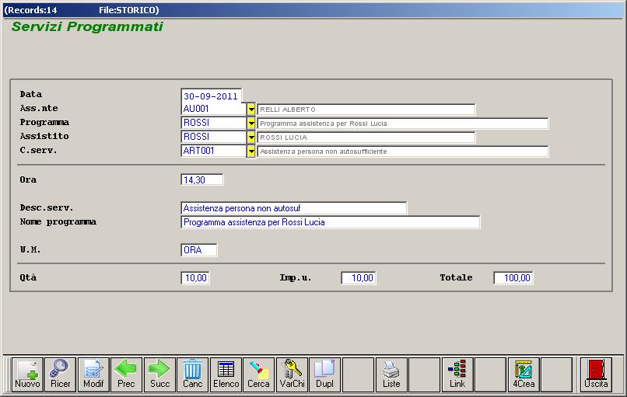Screen dimensions: 627x397
Task: Click the Data field 30-09-2011
Action: [211, 96]
